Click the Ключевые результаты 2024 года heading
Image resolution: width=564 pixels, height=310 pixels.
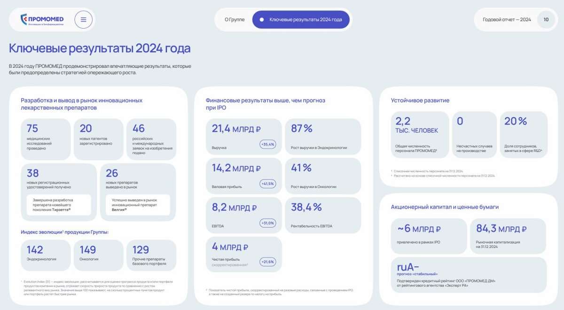100,48
